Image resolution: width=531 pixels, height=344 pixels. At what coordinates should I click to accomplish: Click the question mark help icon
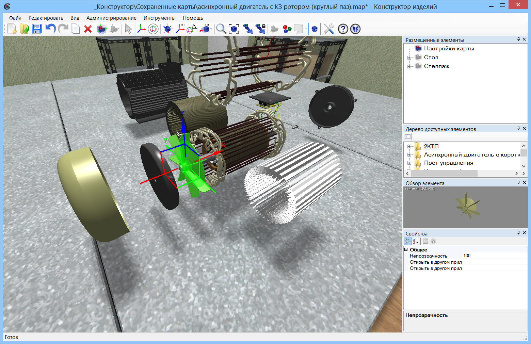click(343, 29)
